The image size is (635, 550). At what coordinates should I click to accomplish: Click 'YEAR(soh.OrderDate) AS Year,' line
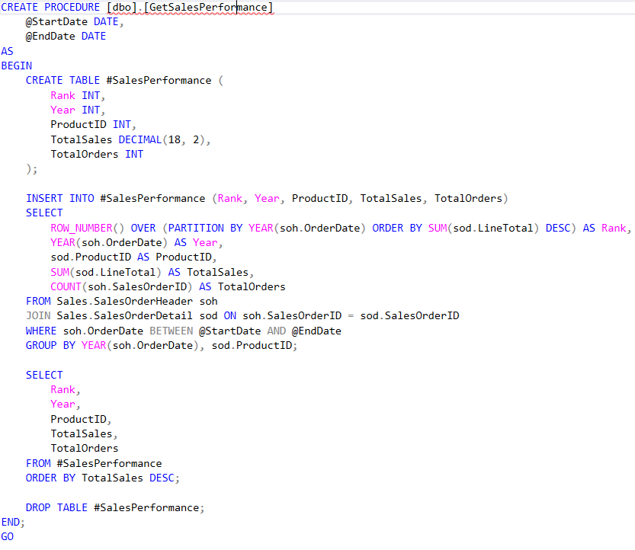point(136,243)
